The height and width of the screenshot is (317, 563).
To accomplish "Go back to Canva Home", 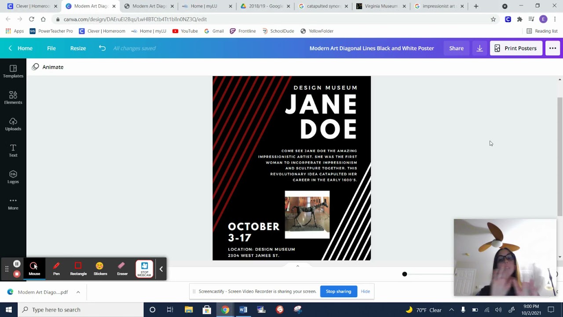I will coord(21,48).
